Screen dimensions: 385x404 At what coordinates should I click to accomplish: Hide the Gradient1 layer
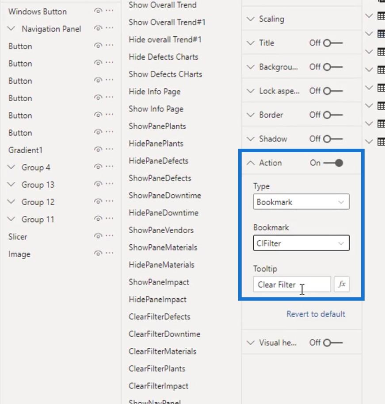(98, 149)
